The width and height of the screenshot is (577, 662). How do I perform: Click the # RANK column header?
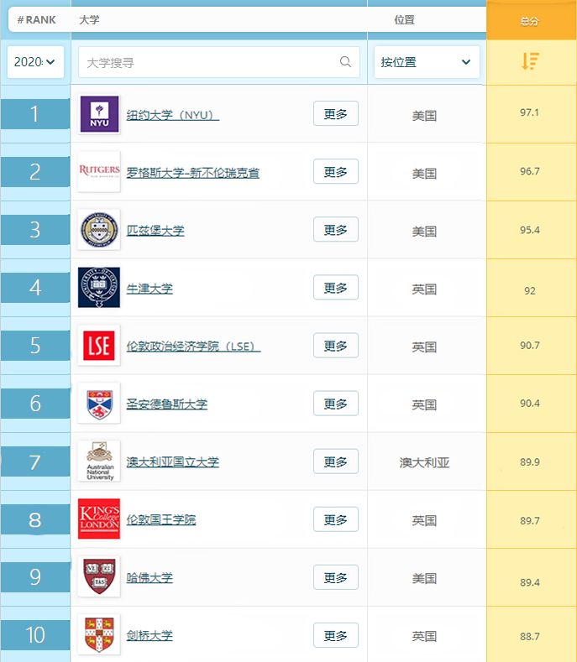coord(36,20)
